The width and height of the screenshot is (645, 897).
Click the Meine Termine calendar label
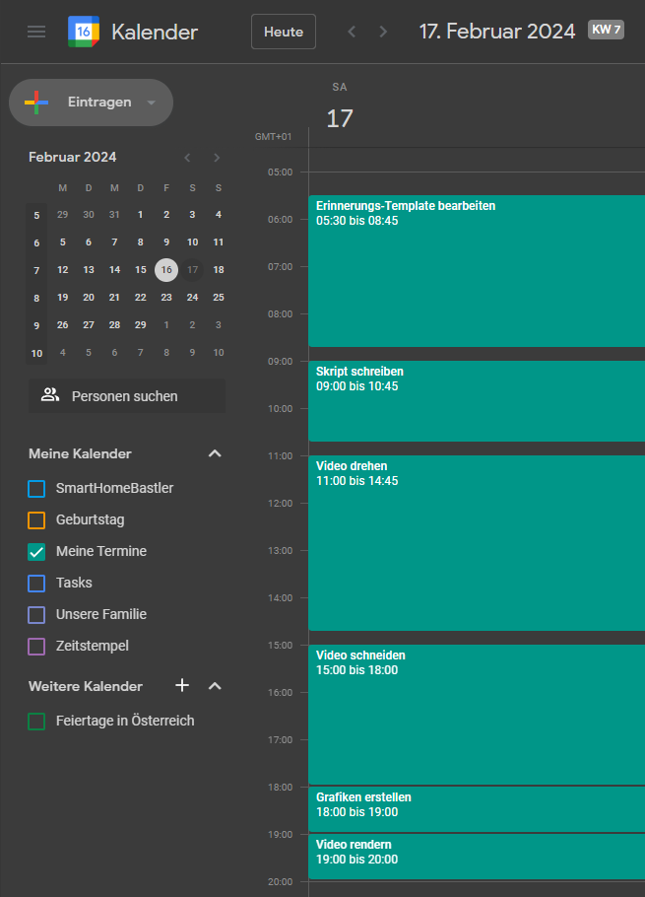[101, 551]
